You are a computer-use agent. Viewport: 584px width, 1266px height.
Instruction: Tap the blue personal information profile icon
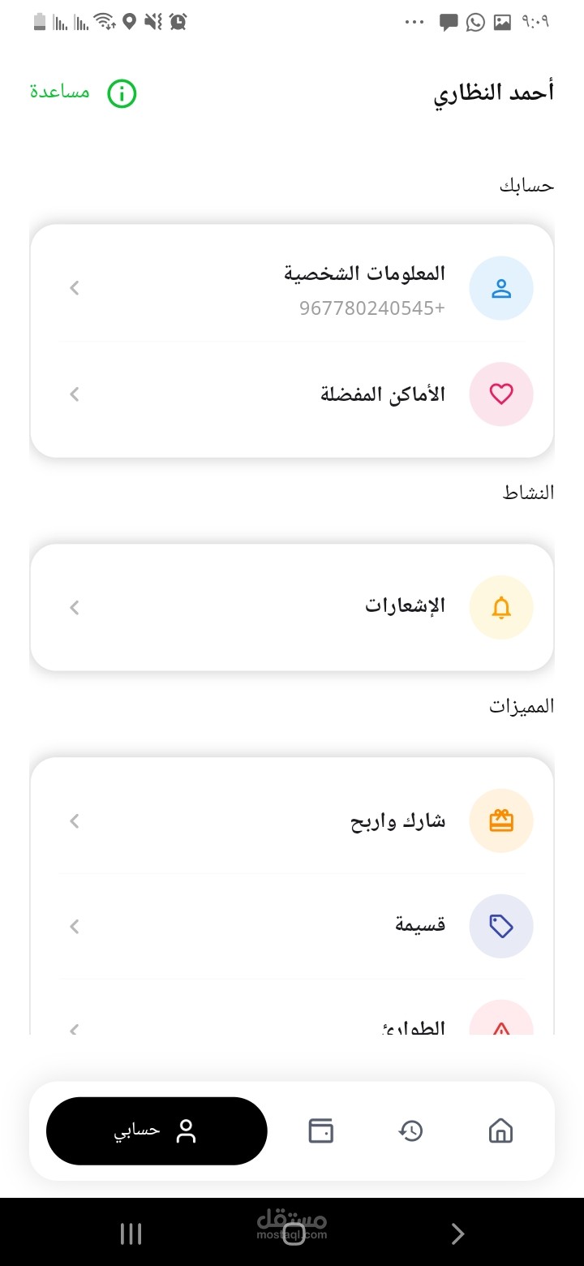(501, 288)
